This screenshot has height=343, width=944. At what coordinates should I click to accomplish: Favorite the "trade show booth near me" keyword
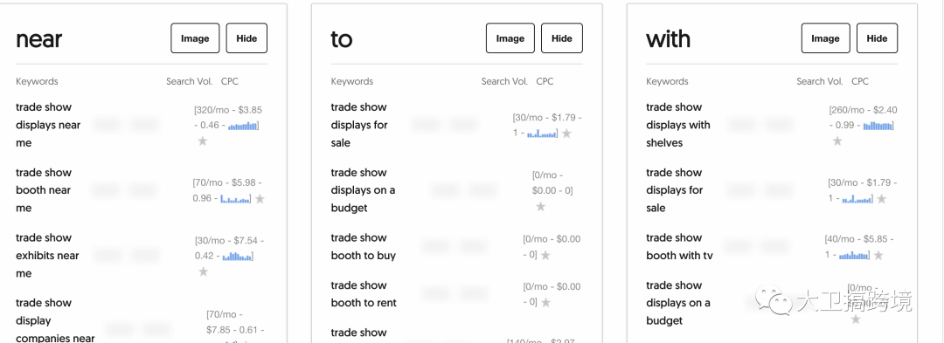coord(260,198)
